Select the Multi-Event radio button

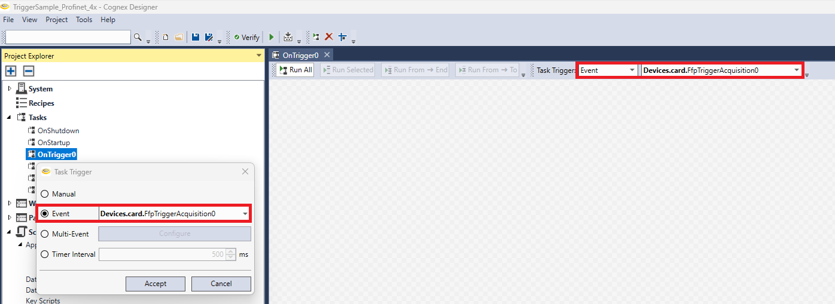click(45, 234)
